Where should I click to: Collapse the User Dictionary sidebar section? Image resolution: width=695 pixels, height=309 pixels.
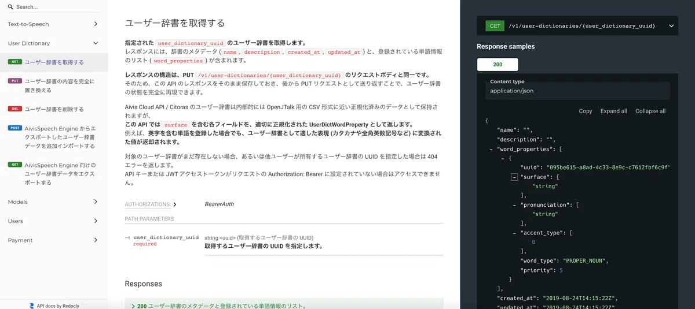click(53, 43)
